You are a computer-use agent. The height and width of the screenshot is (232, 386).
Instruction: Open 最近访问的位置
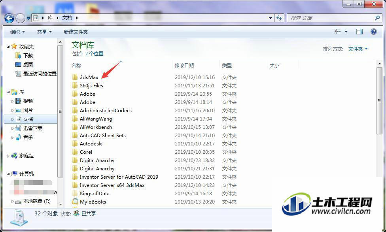click(40, 74)
